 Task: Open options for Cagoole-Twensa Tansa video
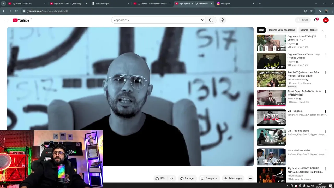tap(325, 55)
